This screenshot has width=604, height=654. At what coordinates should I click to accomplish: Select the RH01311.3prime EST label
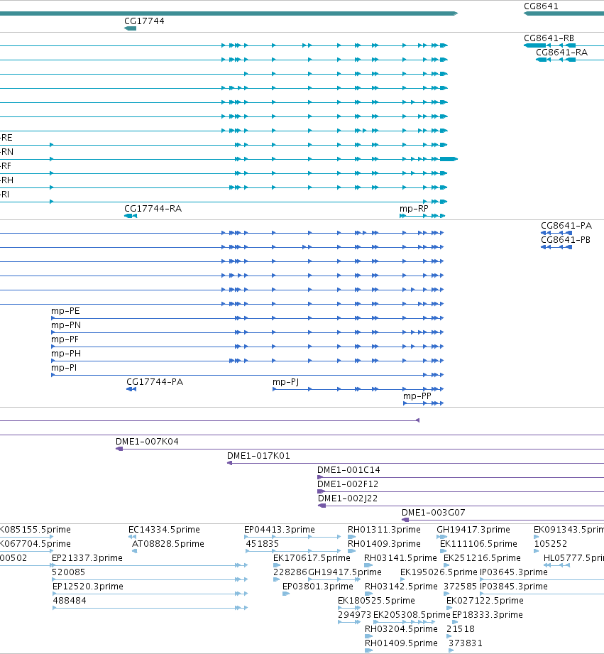pos(384,529)
